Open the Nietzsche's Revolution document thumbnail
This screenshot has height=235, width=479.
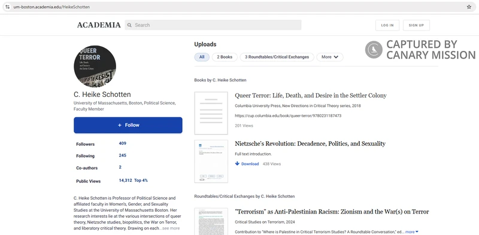click(211, 161)
